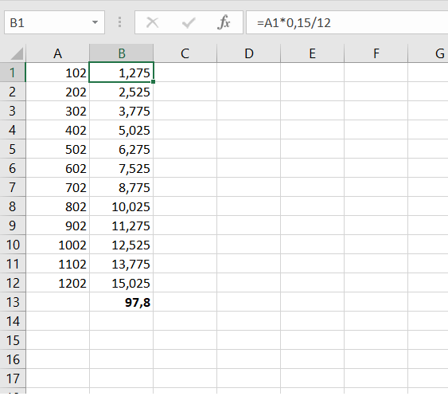Click cell showing 15,025

coord(122,283)
